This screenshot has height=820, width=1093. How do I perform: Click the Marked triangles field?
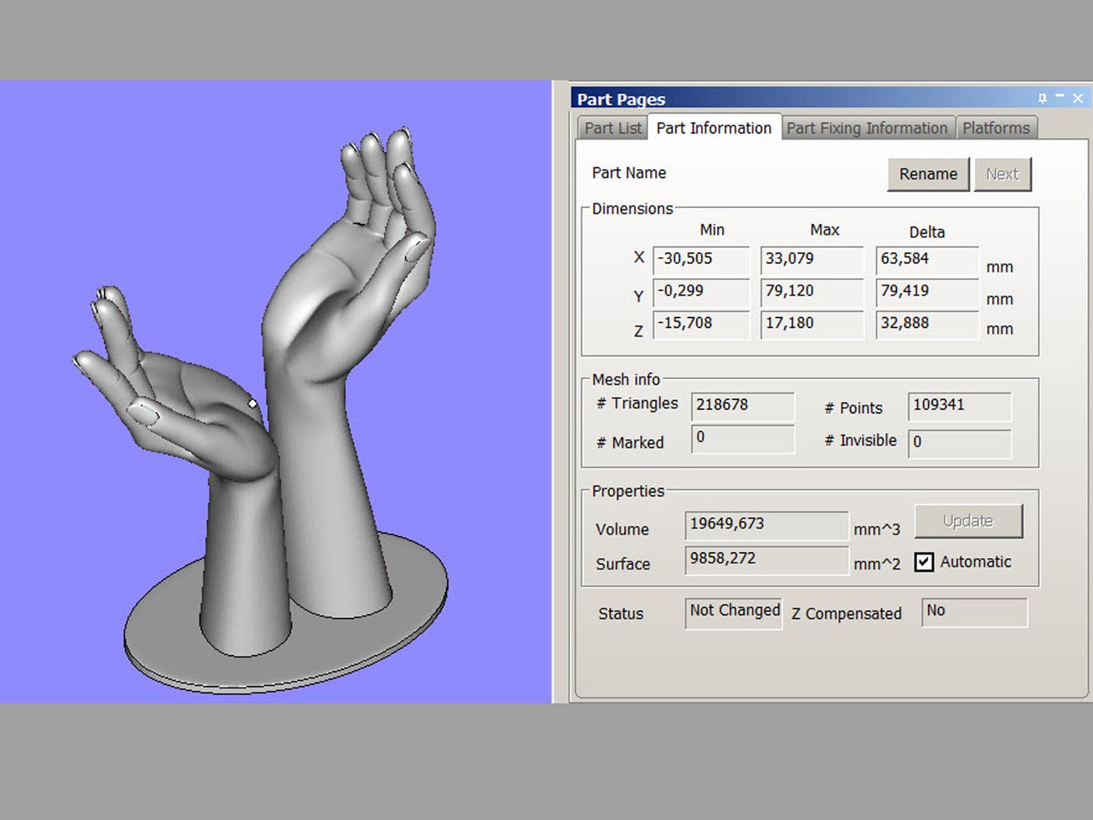[x=742, y=439]
